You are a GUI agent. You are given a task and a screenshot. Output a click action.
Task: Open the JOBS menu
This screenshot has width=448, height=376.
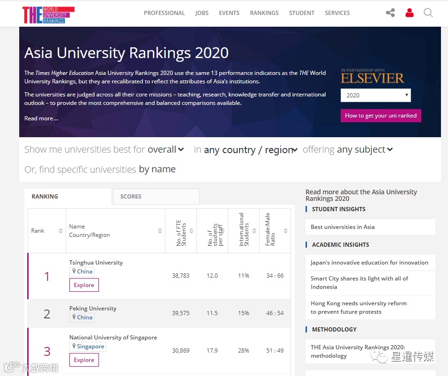pos(202,13)
